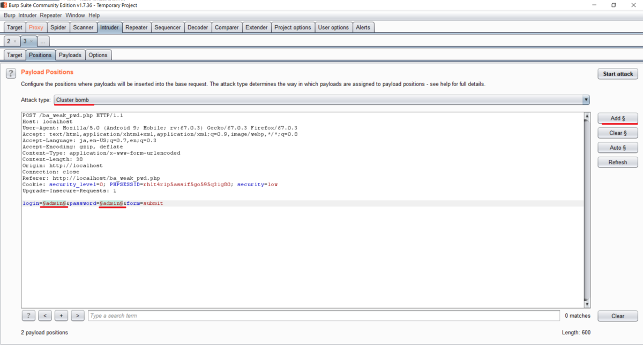Click the request editor scrollbar up arrow

point(587,116)
